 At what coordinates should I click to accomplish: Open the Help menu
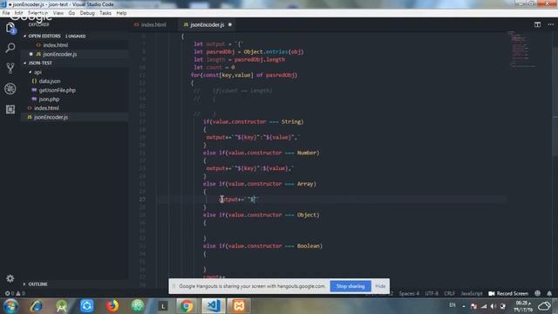click(121, 13)
